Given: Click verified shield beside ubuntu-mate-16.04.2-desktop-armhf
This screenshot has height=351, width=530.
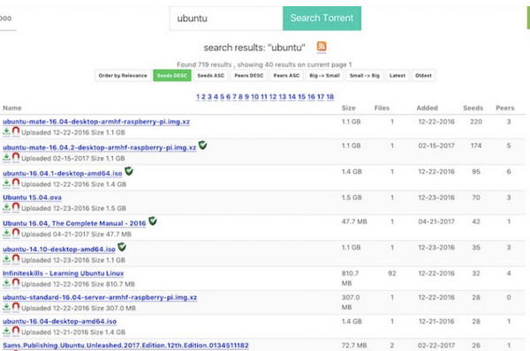Looking at the screenshot, I should pyautogui.click(x=202, y=146).
